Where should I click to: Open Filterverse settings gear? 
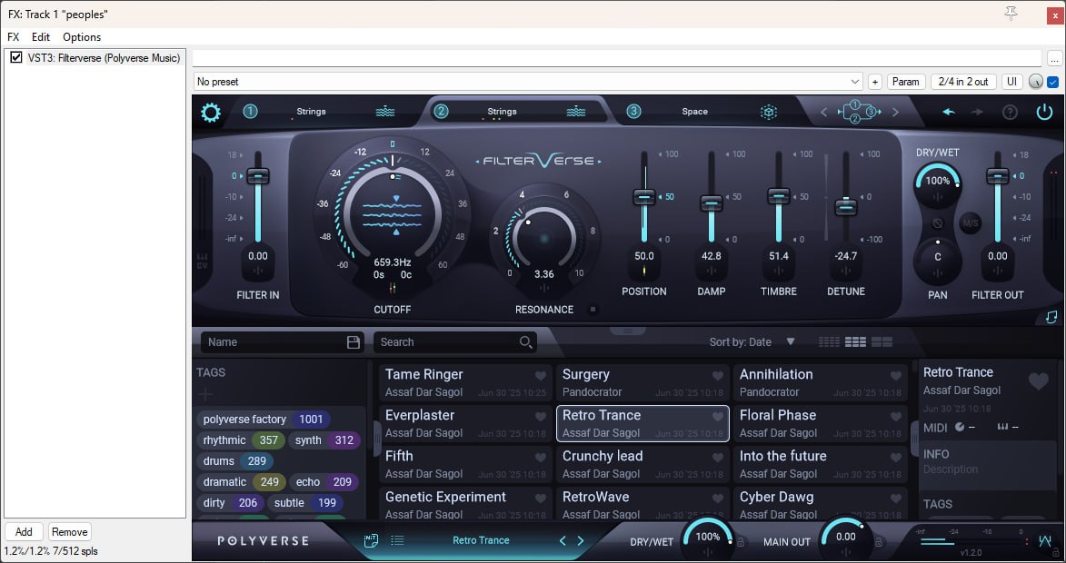pos(210,112)
